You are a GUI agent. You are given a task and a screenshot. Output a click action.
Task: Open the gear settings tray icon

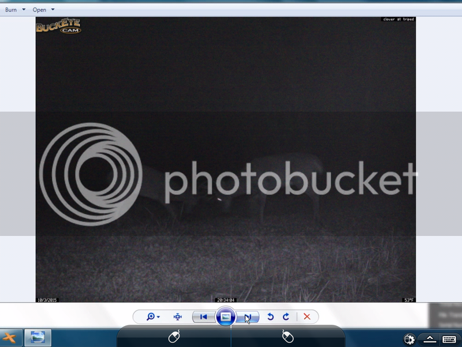pos(409,339)
